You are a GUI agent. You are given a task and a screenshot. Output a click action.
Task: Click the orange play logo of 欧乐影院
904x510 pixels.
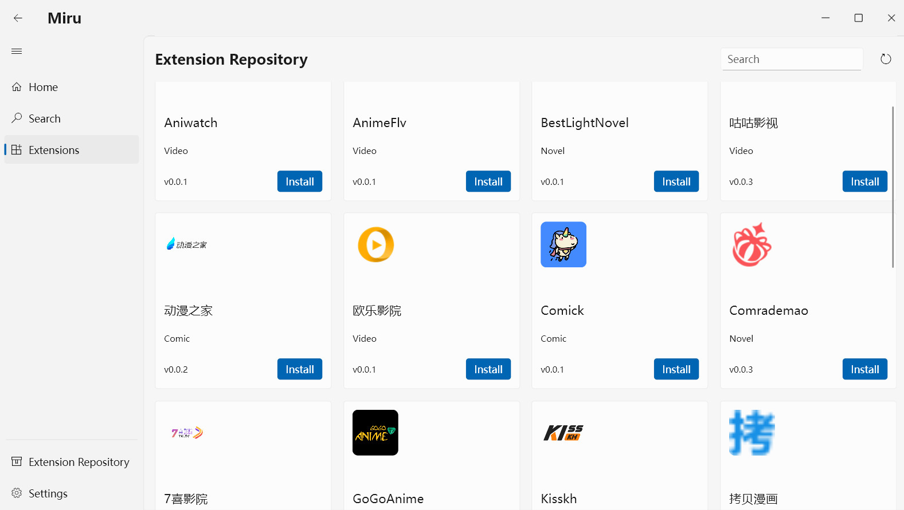[375, 244]
